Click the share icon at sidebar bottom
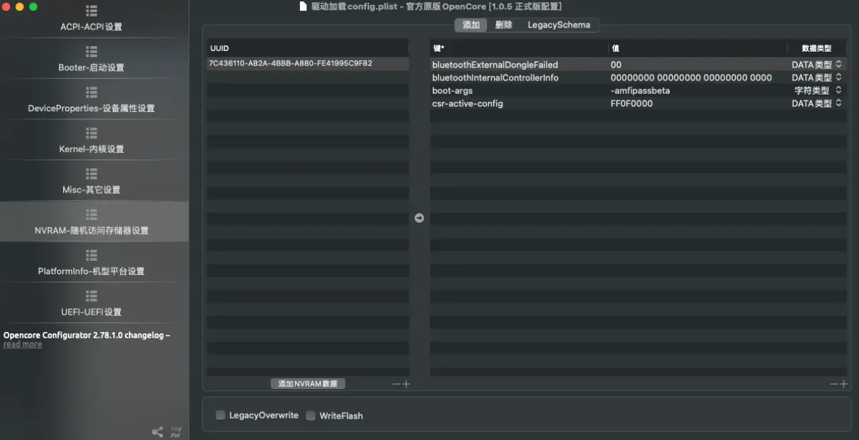The width and height of the screenshot is (859, 440). (157, 432)
